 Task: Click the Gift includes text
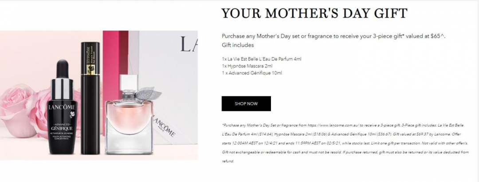coord(238,45)
